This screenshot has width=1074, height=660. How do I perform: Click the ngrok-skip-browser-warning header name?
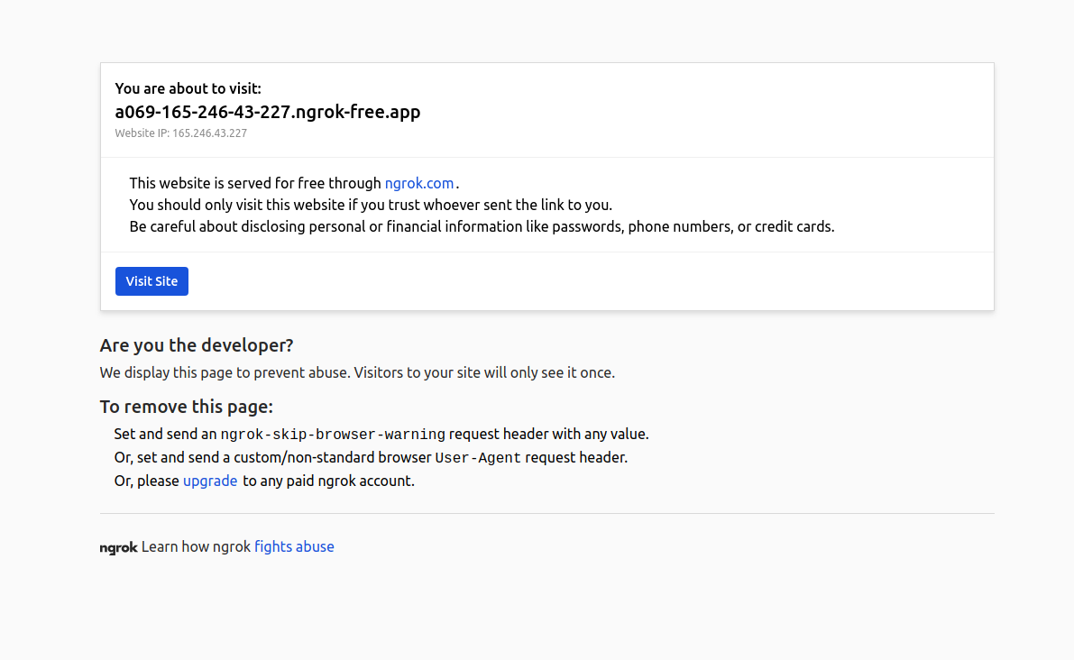point(333,434)
